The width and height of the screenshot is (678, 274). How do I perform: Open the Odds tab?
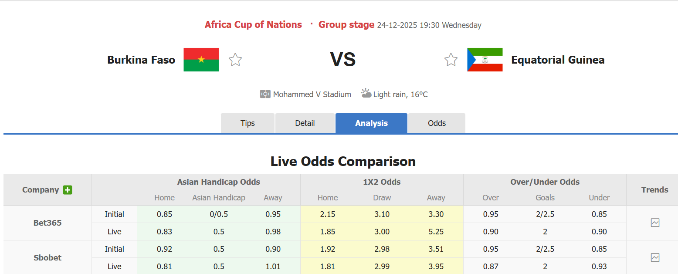point(436,123)
